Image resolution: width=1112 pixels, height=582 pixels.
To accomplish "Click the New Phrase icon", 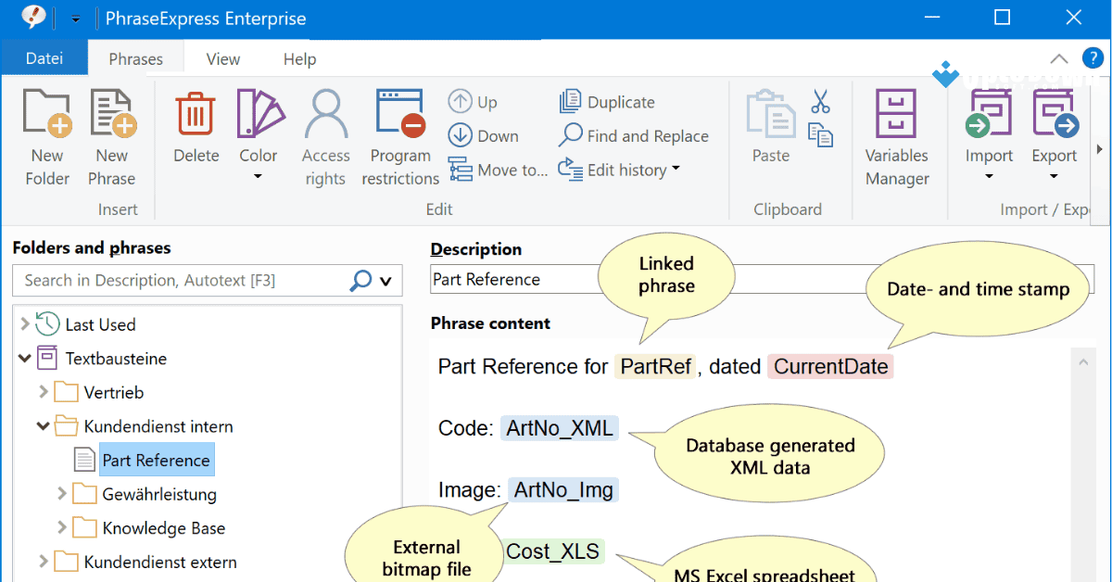I will point(112,114).
